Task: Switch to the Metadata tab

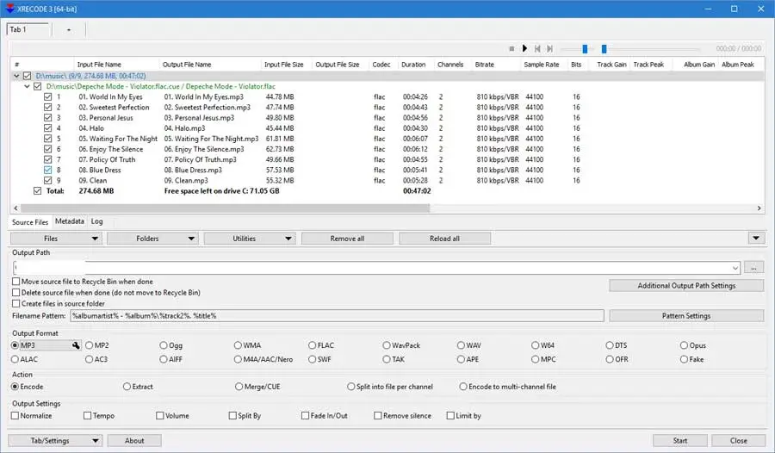Action: [70, 221]
